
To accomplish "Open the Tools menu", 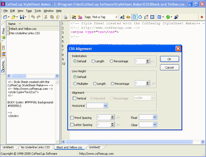I will point(38,11).
